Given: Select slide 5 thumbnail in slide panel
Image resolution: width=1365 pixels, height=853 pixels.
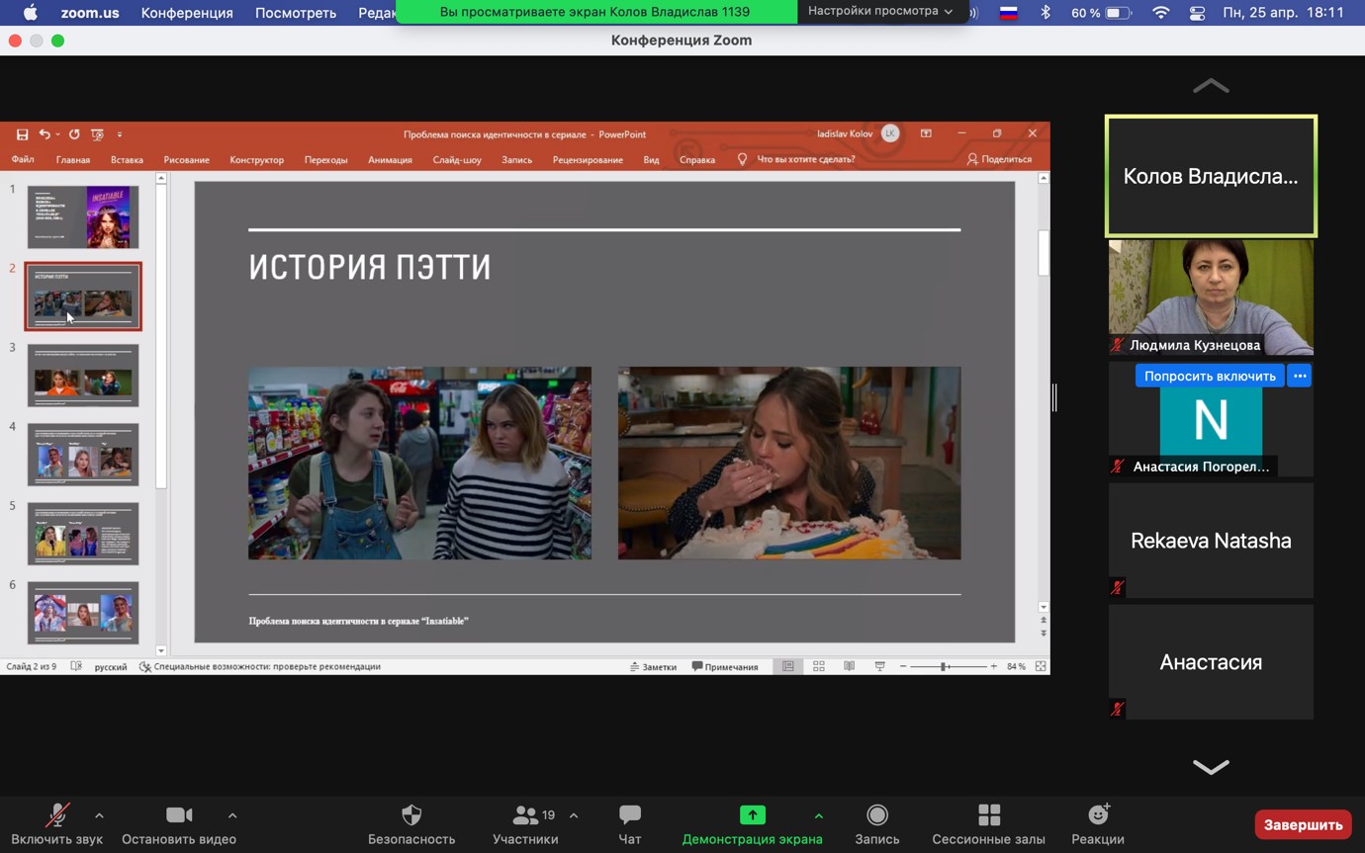Looking at the screenshot, I should (x=83, y=533).
